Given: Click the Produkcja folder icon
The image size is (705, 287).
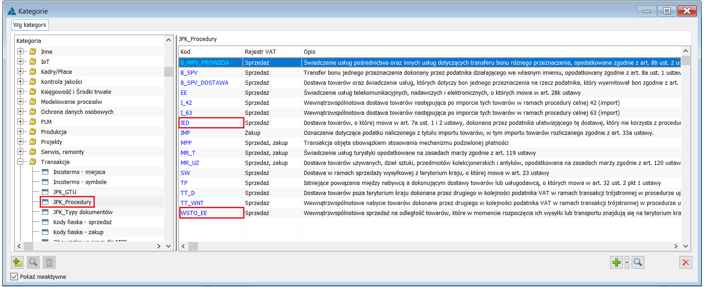Looking at the screenshot, I should pyautogui.click(x=33, y=132).
